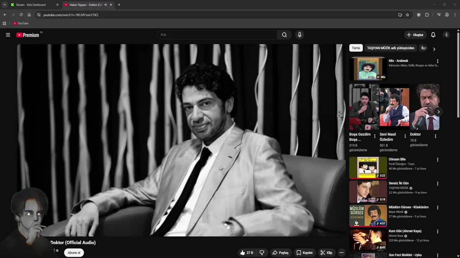Open more actions three-dot menu under video
Screen dimensions: 460x258
[x=341, y=253]
